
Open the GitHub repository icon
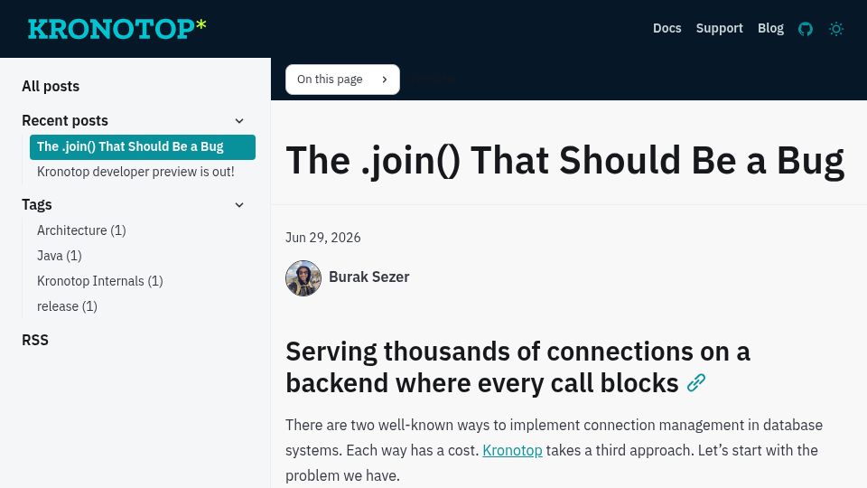(x=805, y=29)
